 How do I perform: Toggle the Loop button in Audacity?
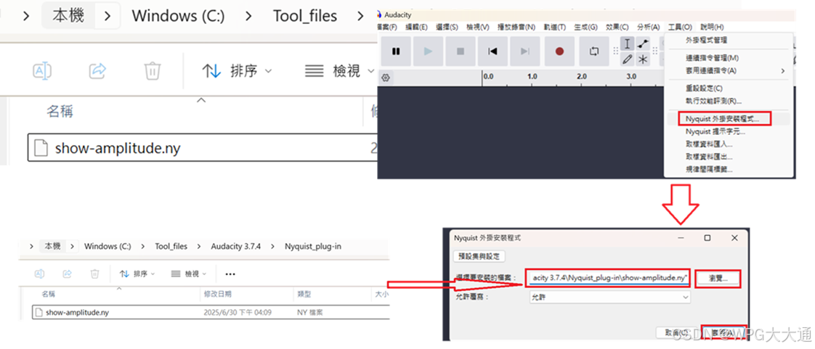click(593, 51)
